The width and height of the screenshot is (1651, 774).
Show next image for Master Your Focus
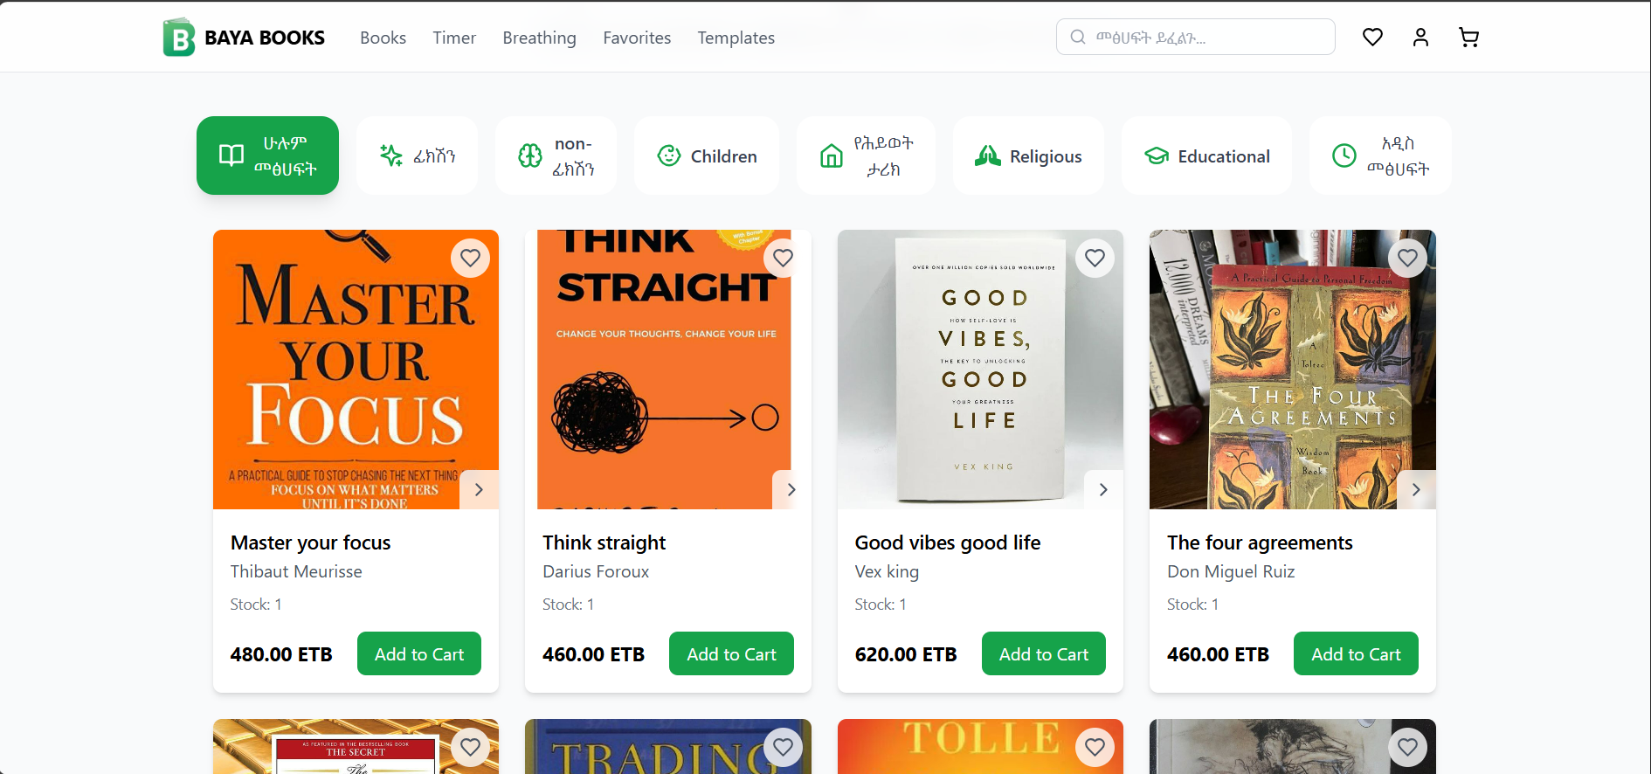pyautogui.click(x=479, y=490)
